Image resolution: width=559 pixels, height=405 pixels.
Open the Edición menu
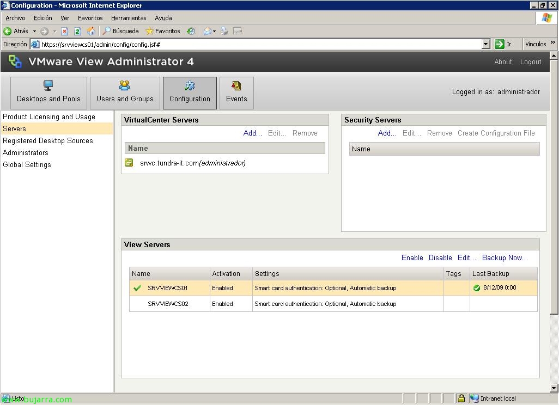click(x=43, y=18)
